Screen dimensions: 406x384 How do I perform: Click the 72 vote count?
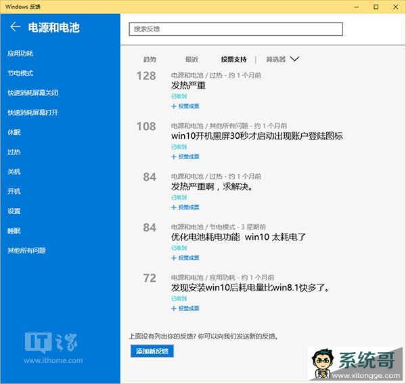(x=150, y=278)
